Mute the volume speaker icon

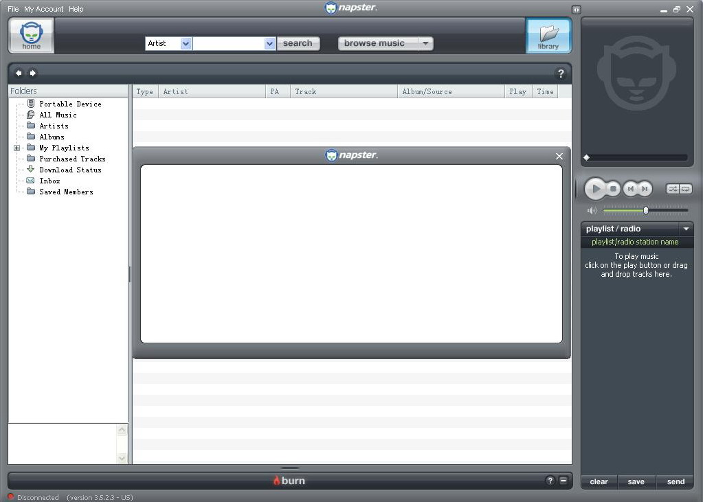click(x=592, y=210)
